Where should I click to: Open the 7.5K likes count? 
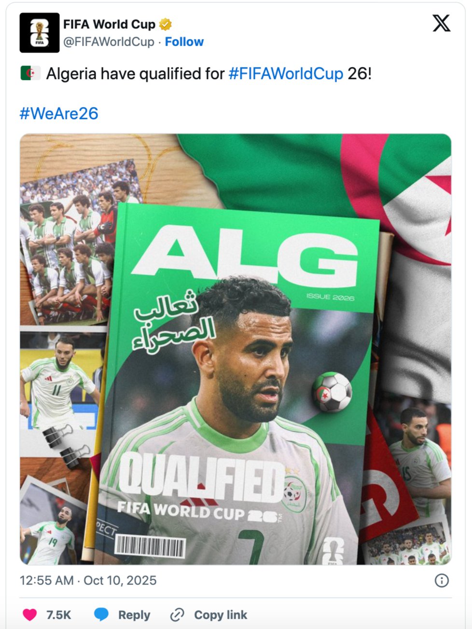click(59, 615)
